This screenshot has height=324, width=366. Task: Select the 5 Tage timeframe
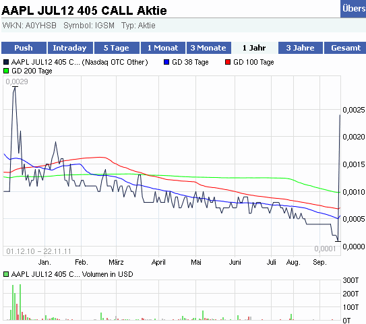pos(117,48)
